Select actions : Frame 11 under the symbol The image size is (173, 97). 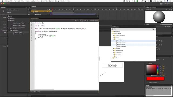pyautogui.click(x=19, y=34)
